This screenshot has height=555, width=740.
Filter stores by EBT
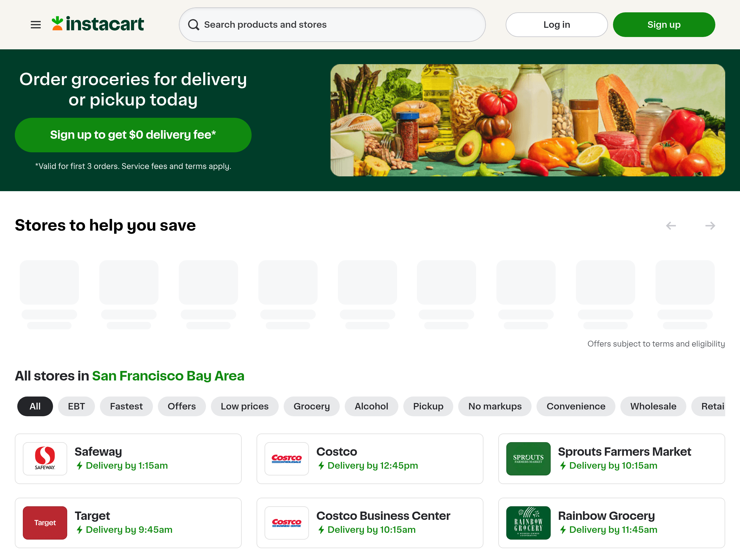76,406
